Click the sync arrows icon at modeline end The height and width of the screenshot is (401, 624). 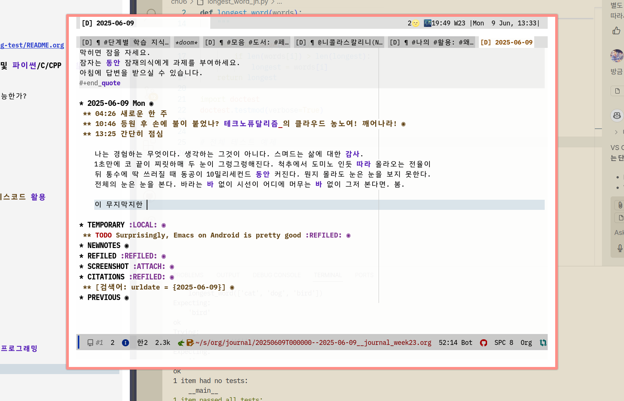click(x=543, y=343)
